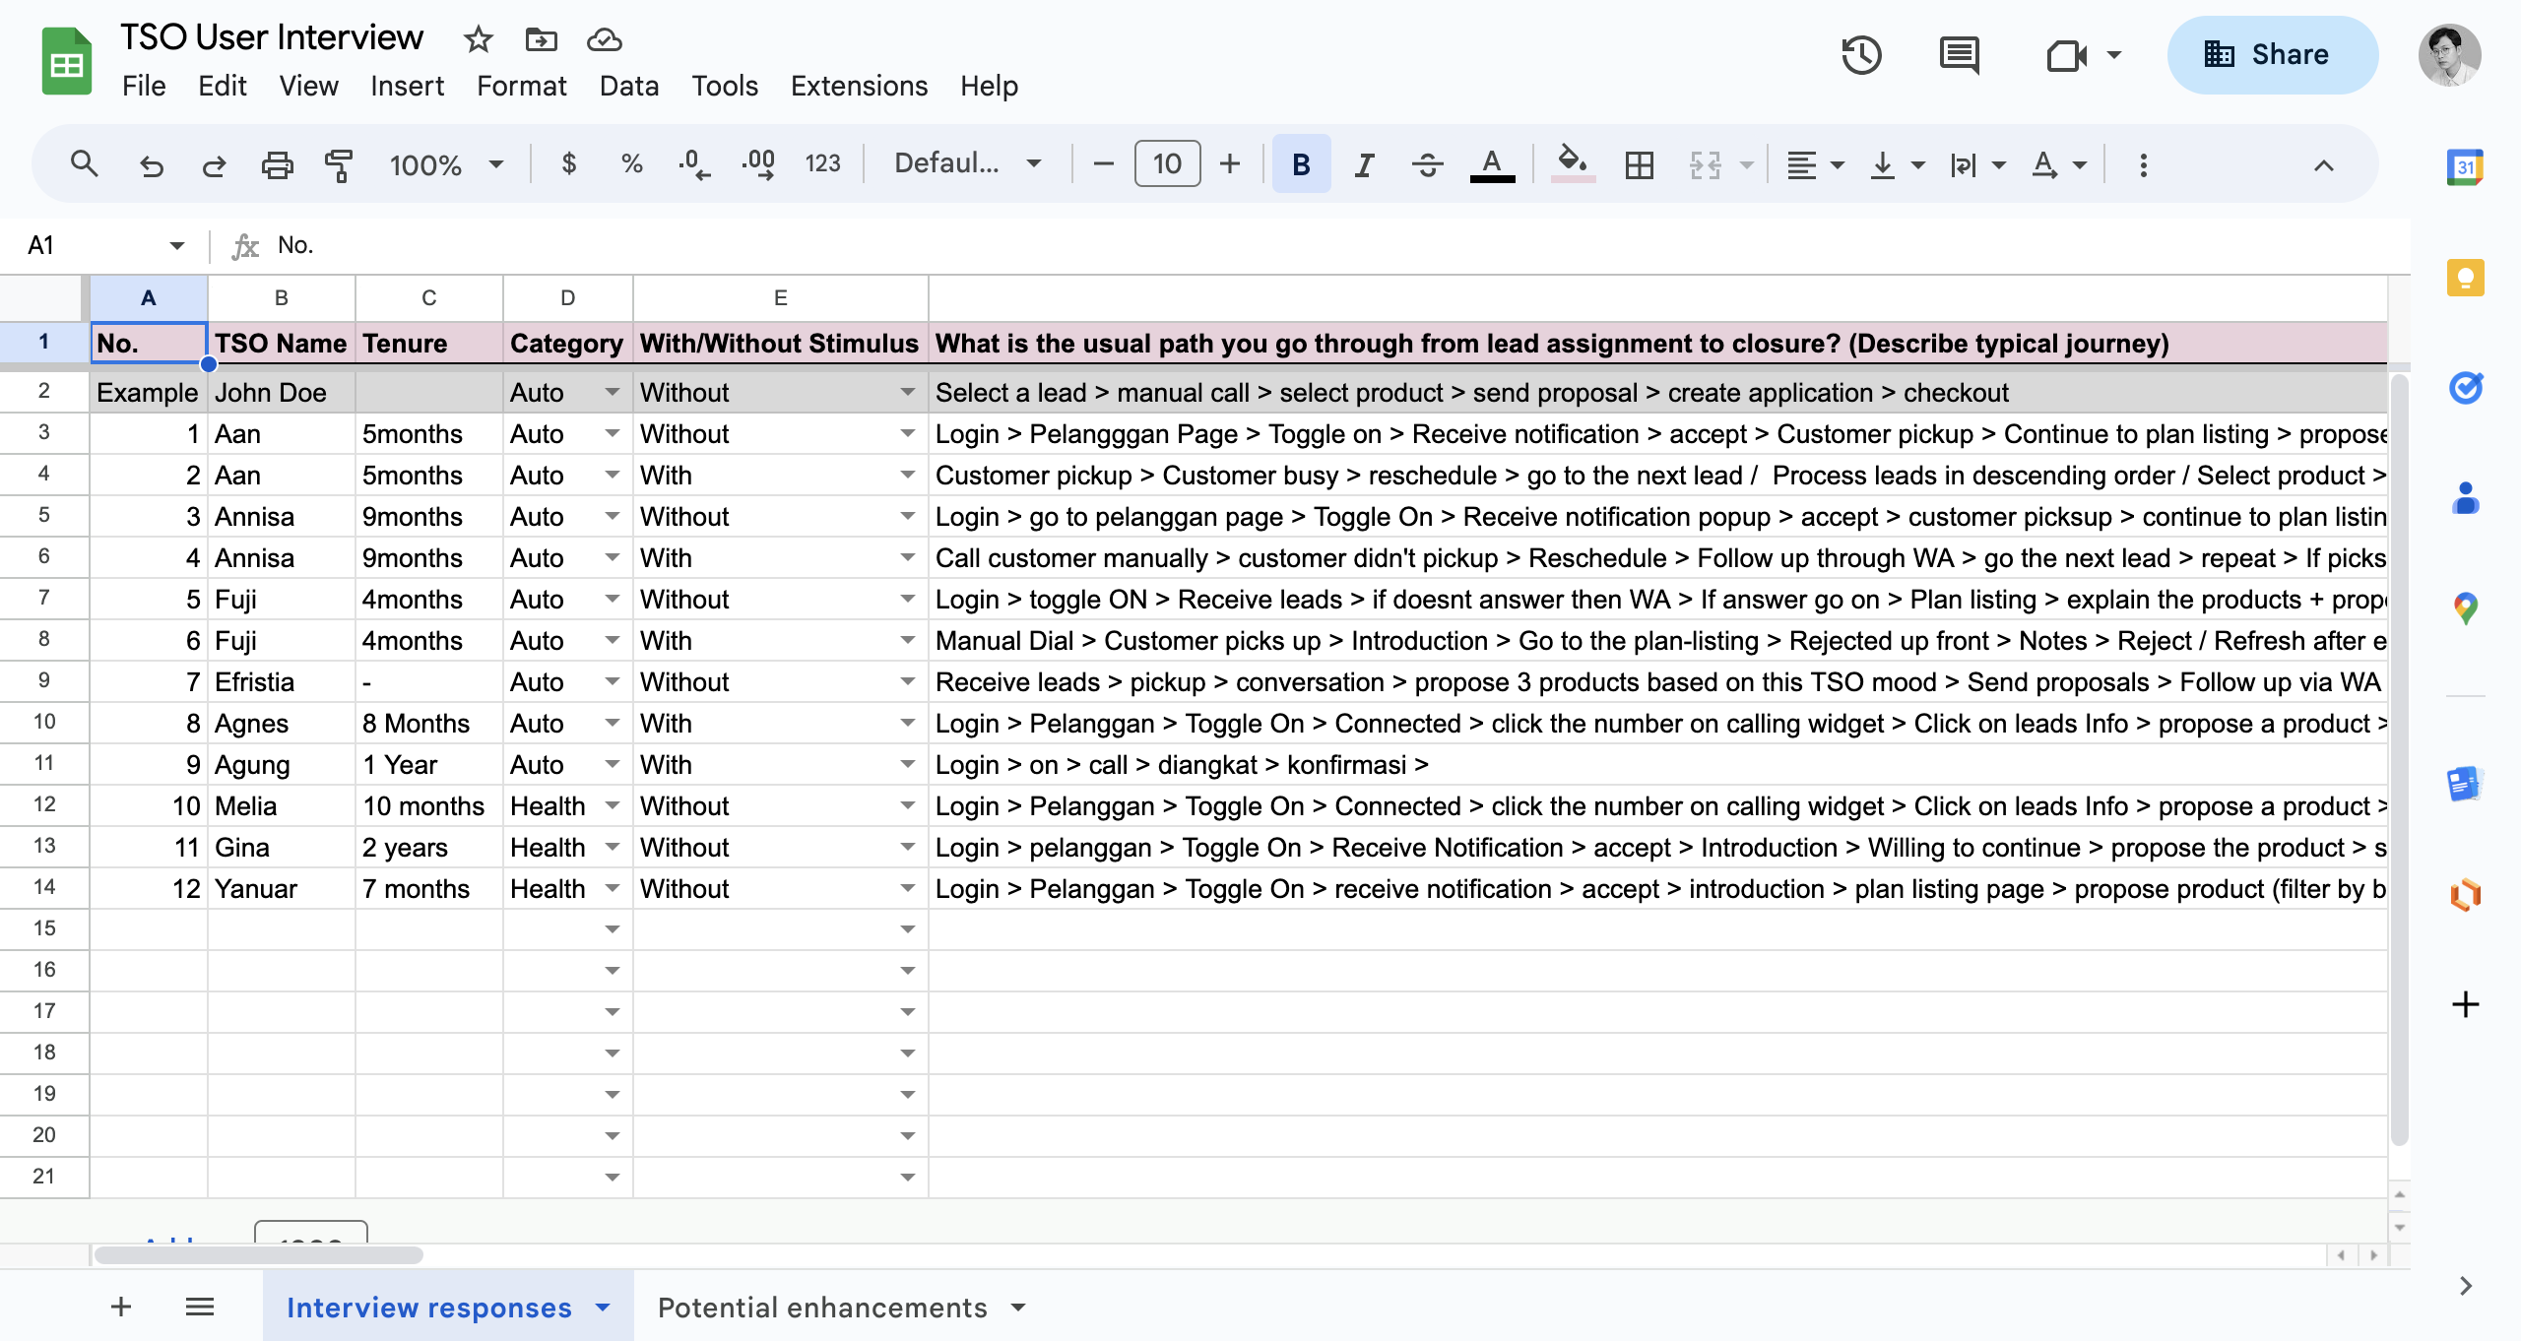Open Interview responses tab options arrow
Viewport: 2521px width, 1341px height.
click(603, 1308)
